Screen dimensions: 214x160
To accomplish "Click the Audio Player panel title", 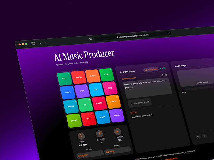I will (x=181, y=66).
